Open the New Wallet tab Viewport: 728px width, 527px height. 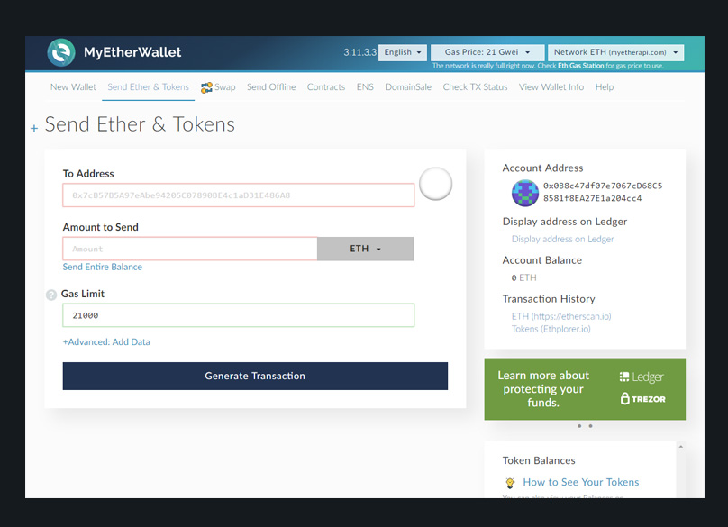pos(73,87)
